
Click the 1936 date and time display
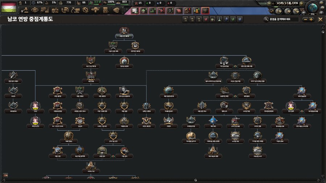[x=288, y=3]
